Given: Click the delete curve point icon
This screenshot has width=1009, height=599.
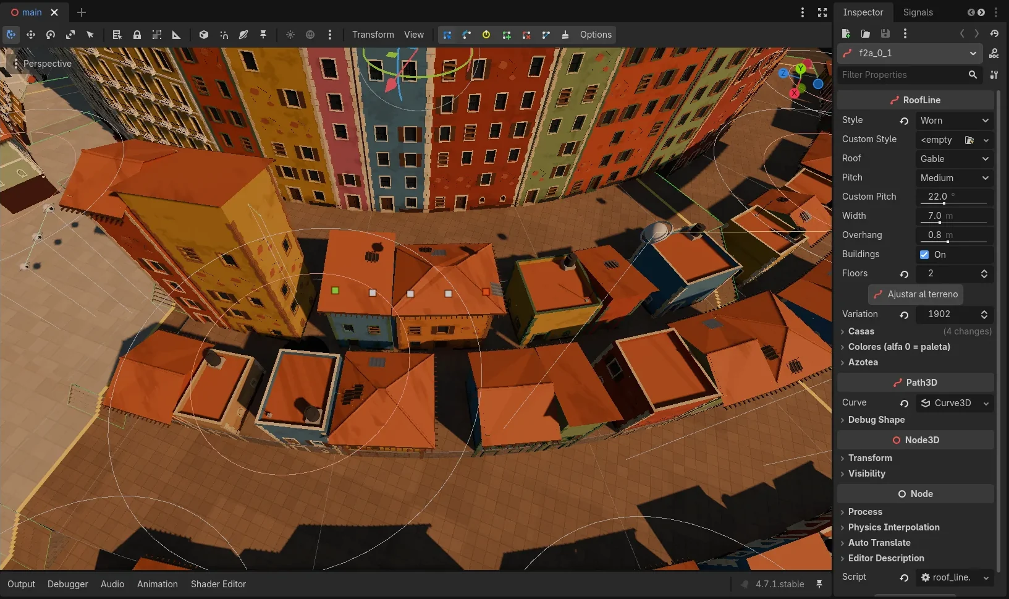Looking at the screenshot, I should 526,35.
